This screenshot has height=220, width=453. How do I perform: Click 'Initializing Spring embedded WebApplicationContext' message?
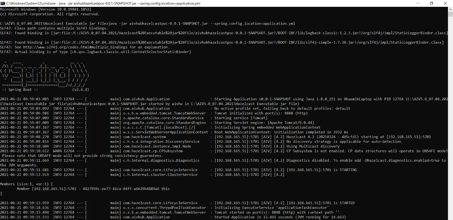click(267, 127)
